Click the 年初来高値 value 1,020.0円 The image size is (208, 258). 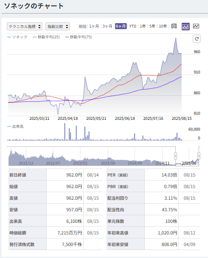[x=167, y=233]
